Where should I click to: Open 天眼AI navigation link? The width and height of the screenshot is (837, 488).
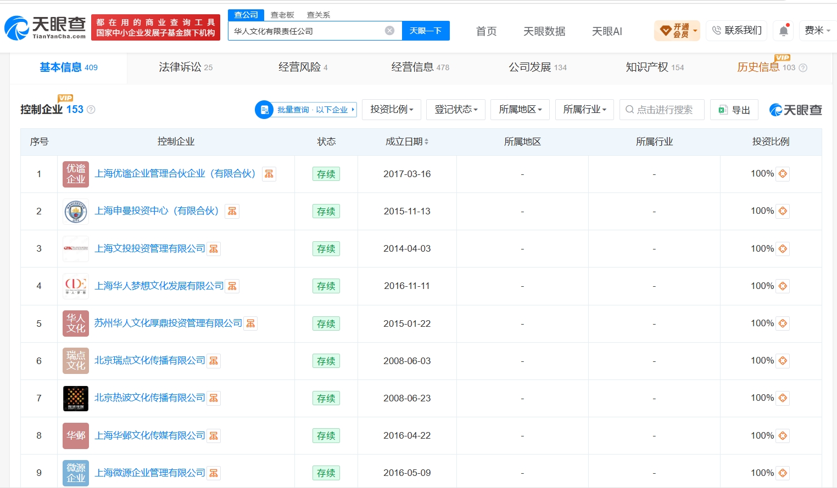pyautogui.click(x=607, y=31)
